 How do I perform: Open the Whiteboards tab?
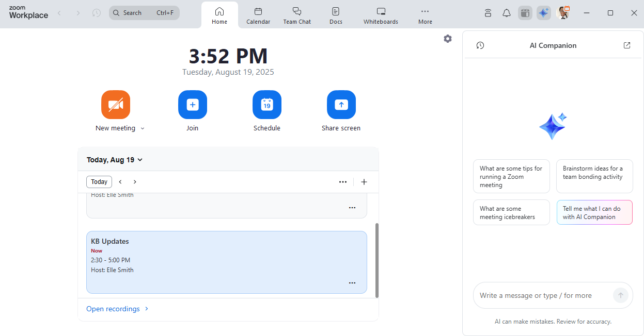point(381,15)
